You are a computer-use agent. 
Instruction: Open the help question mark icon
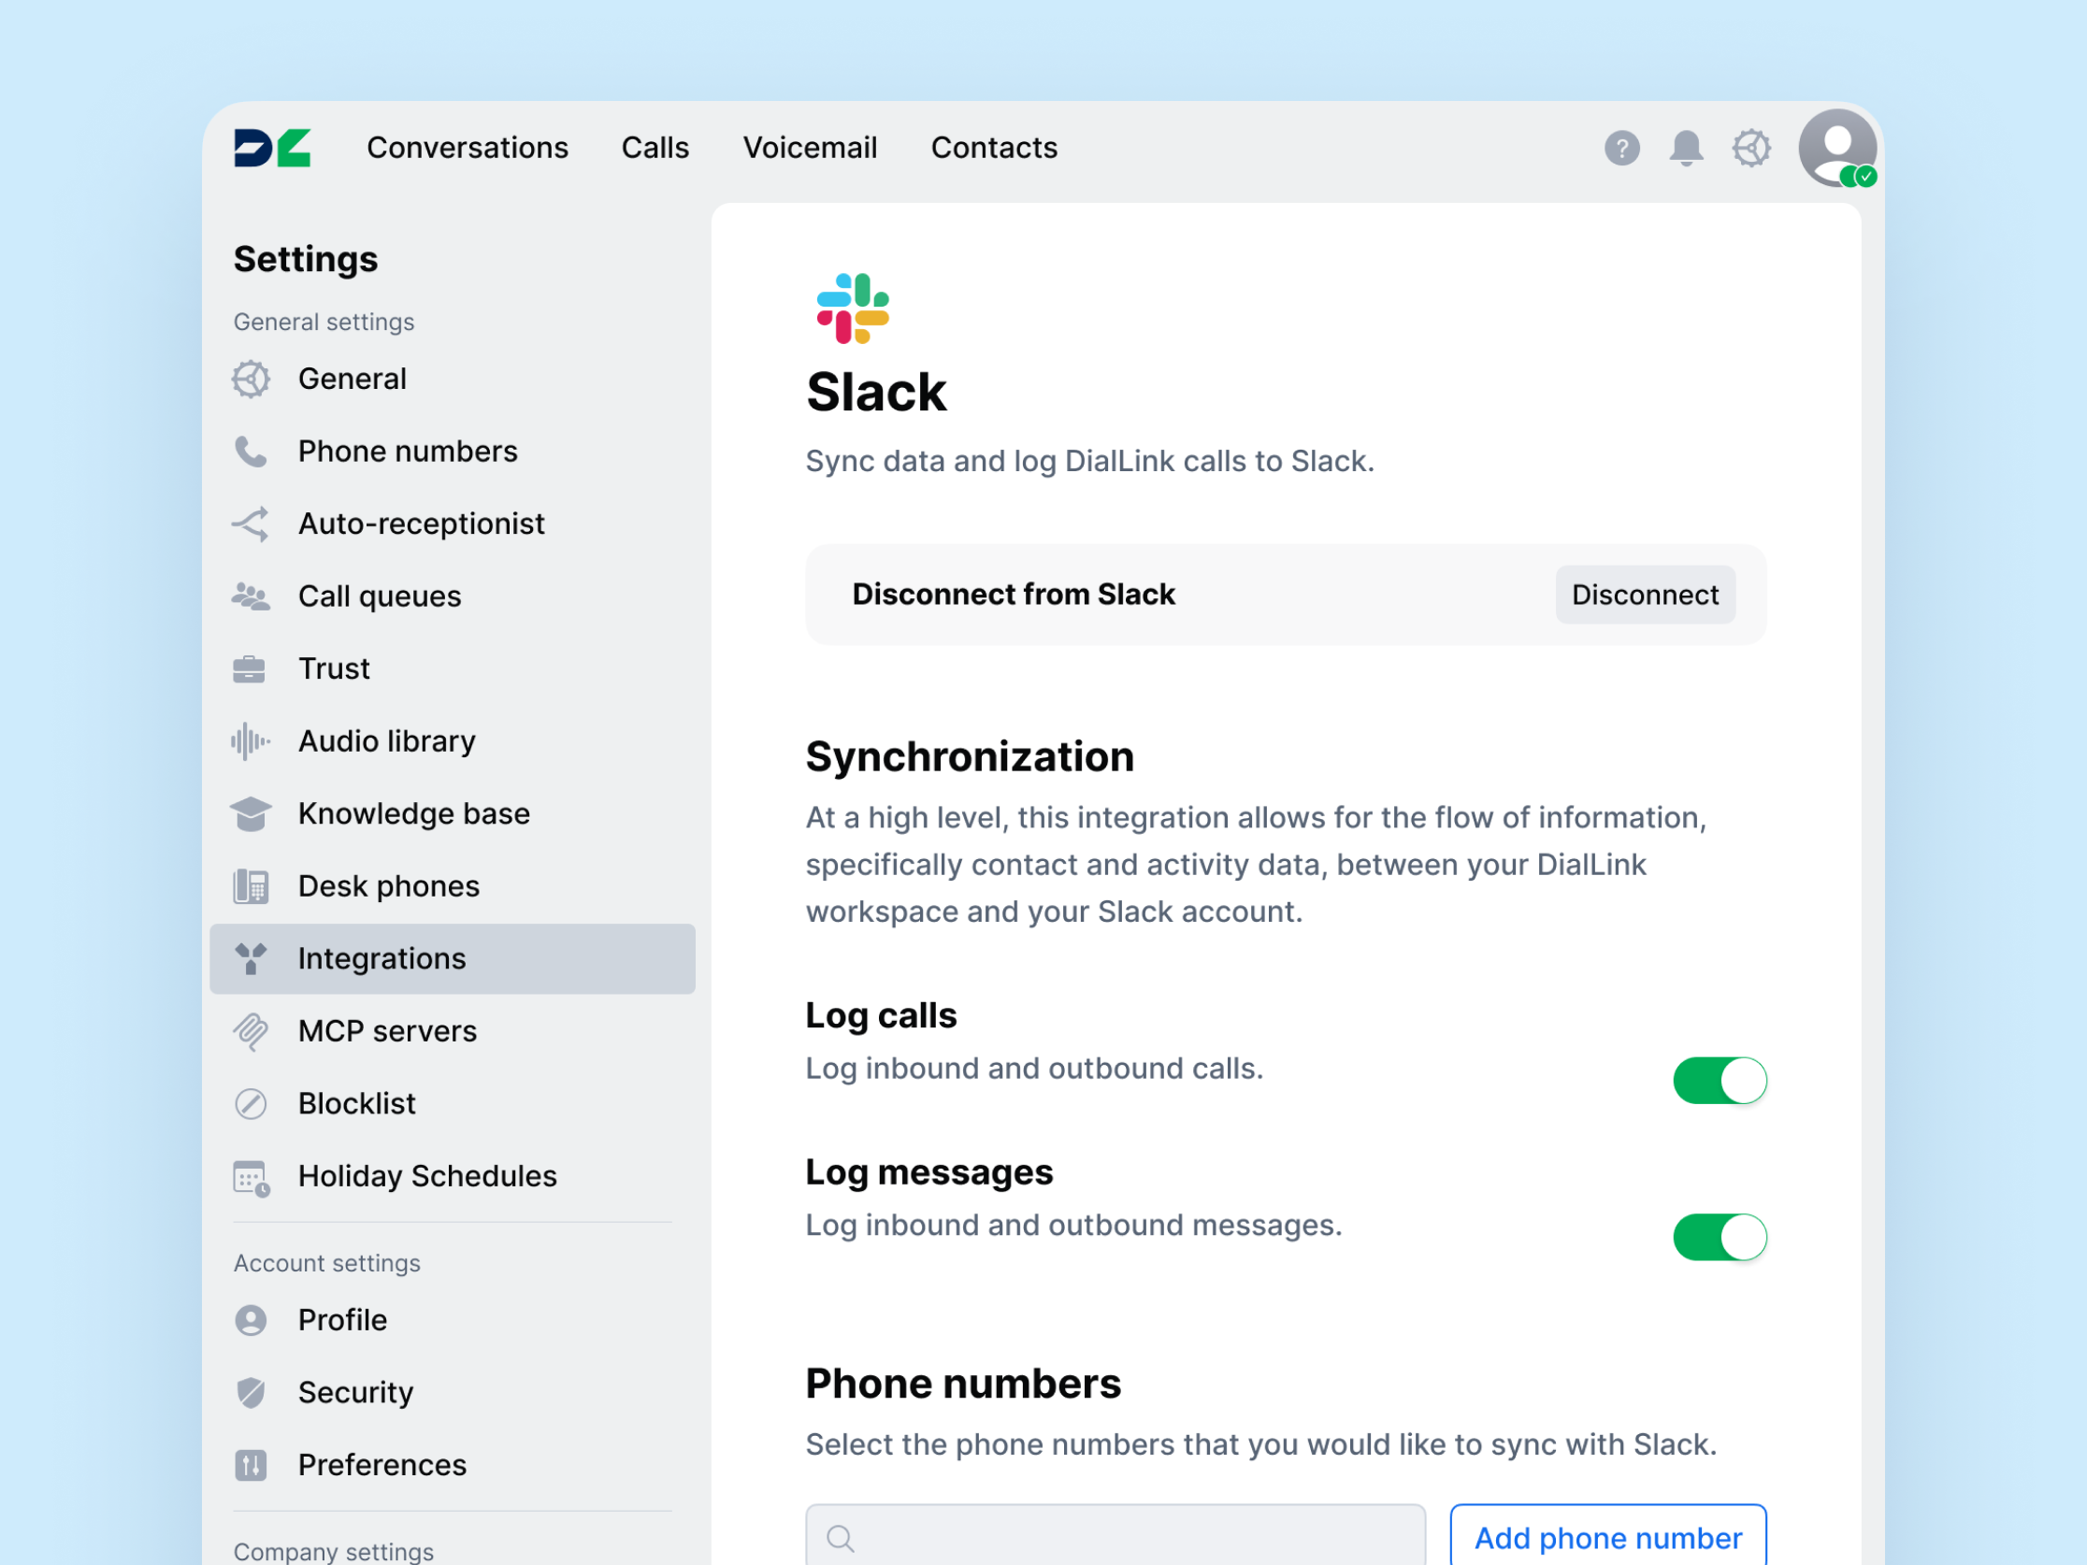(1621, 148)
